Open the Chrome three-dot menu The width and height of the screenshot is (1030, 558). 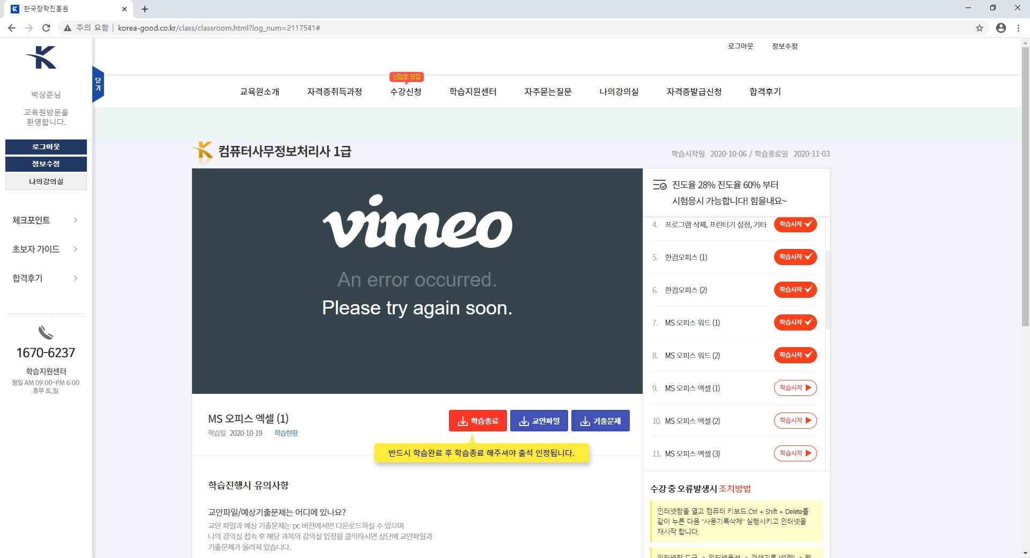[x=1018, y=28]
